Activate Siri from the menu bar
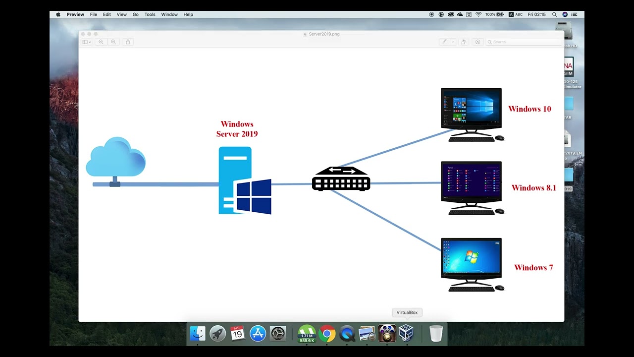 coord(565,14)
